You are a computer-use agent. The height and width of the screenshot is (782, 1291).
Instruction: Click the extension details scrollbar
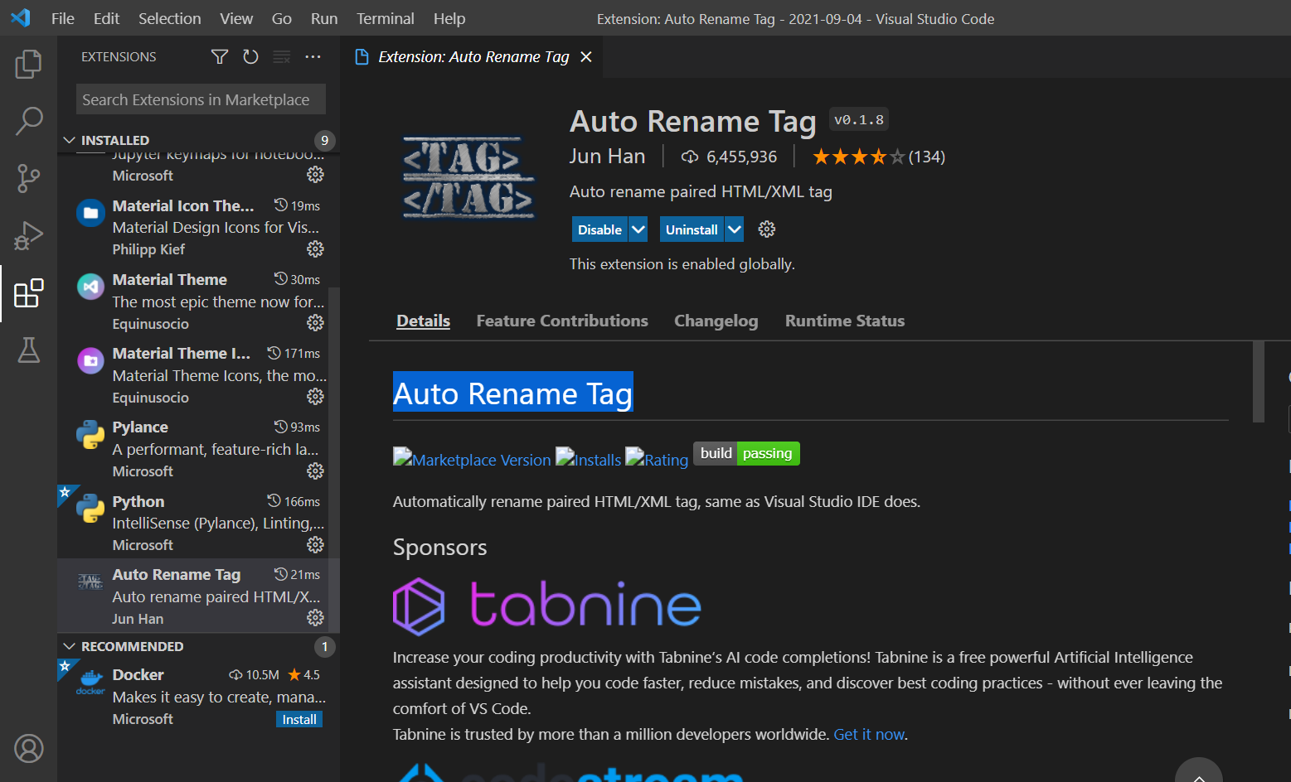(x=1258, y=381)
